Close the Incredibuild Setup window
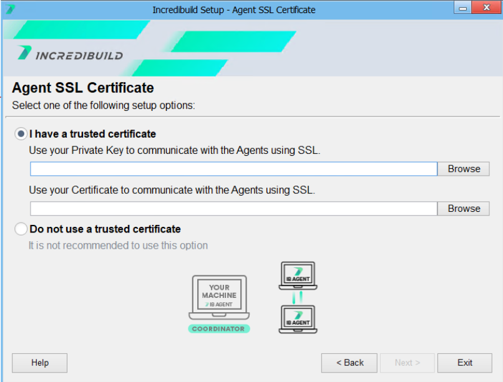This screenshot has height=382, width=503. pos(487,9)
